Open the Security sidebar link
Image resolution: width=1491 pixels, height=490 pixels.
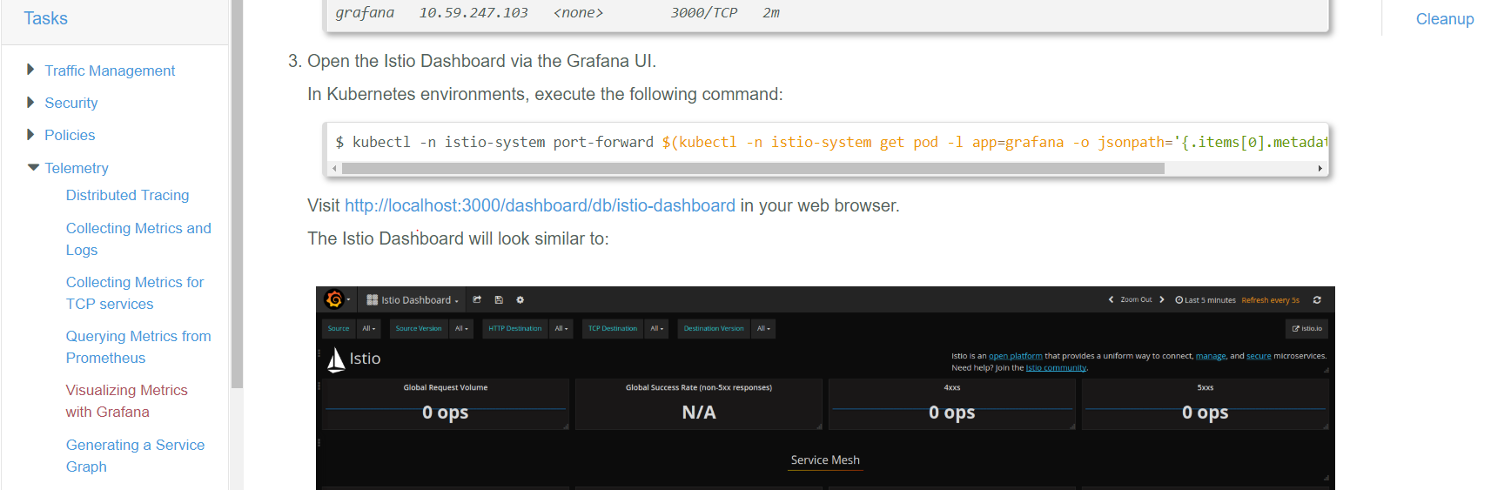(71, 103)
